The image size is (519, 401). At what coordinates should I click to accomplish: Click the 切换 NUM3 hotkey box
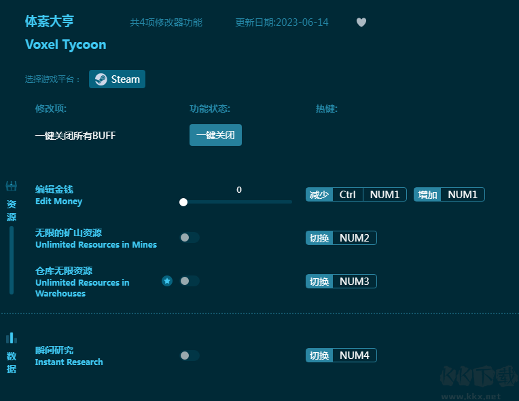(341, 282)
